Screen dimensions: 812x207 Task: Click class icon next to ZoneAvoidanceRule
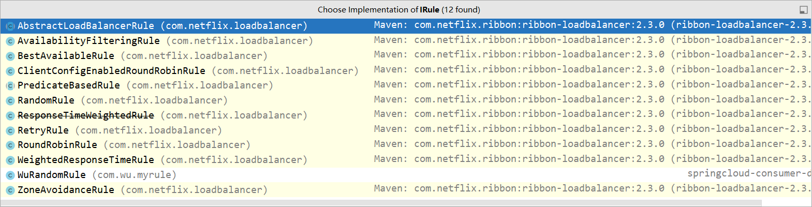click(10, 190)
